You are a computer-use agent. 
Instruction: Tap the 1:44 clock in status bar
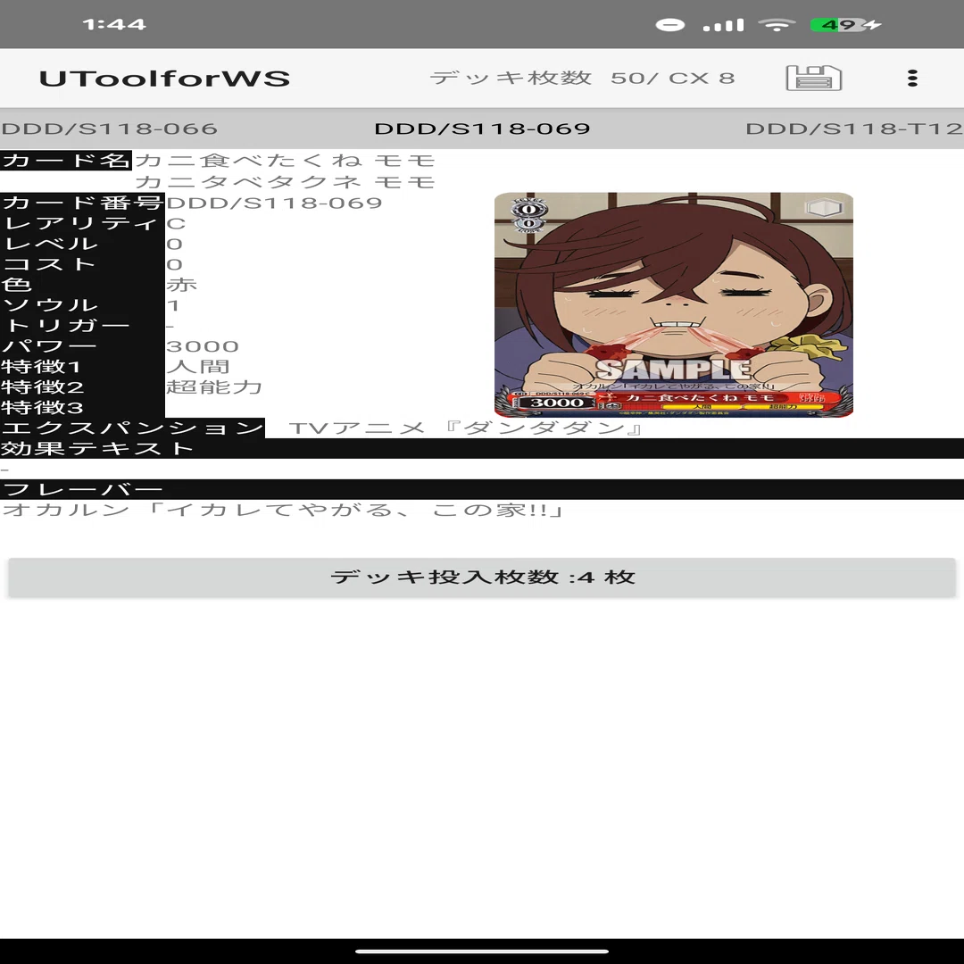tap(114, 25)
